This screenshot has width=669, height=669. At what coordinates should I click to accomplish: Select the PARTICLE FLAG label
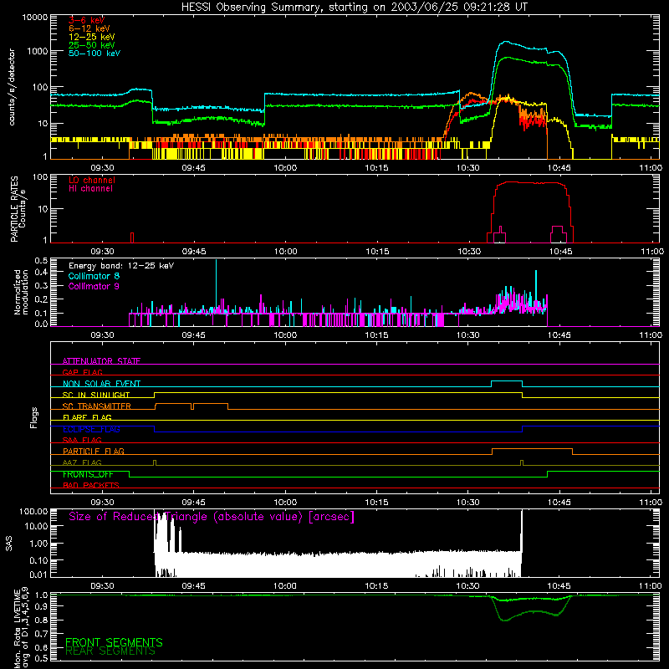point(94,451)
